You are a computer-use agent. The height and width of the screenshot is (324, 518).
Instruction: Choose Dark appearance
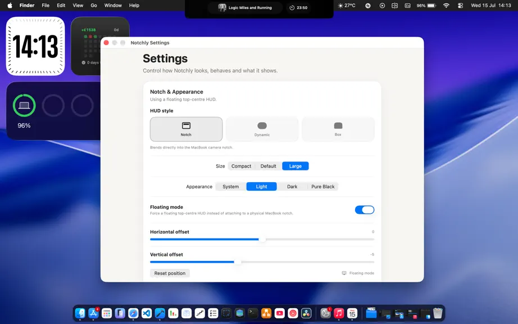[x=292, y=186]
